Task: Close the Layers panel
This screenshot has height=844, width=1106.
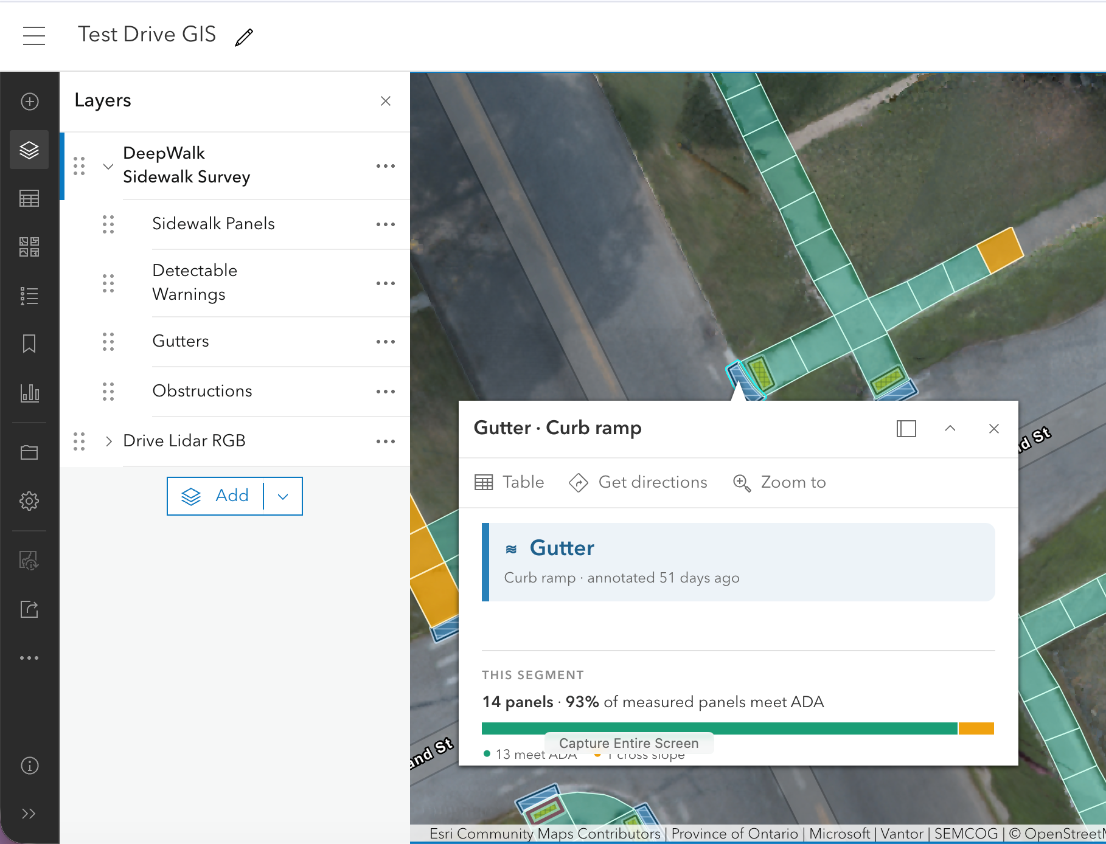Action: pos(386,101)
